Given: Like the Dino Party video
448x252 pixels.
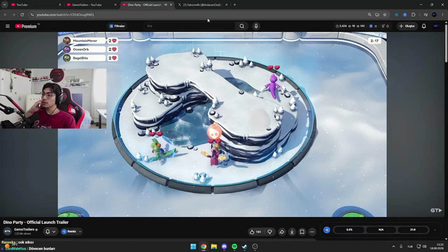Looking at the screenshot, I should tap(255, 232).
